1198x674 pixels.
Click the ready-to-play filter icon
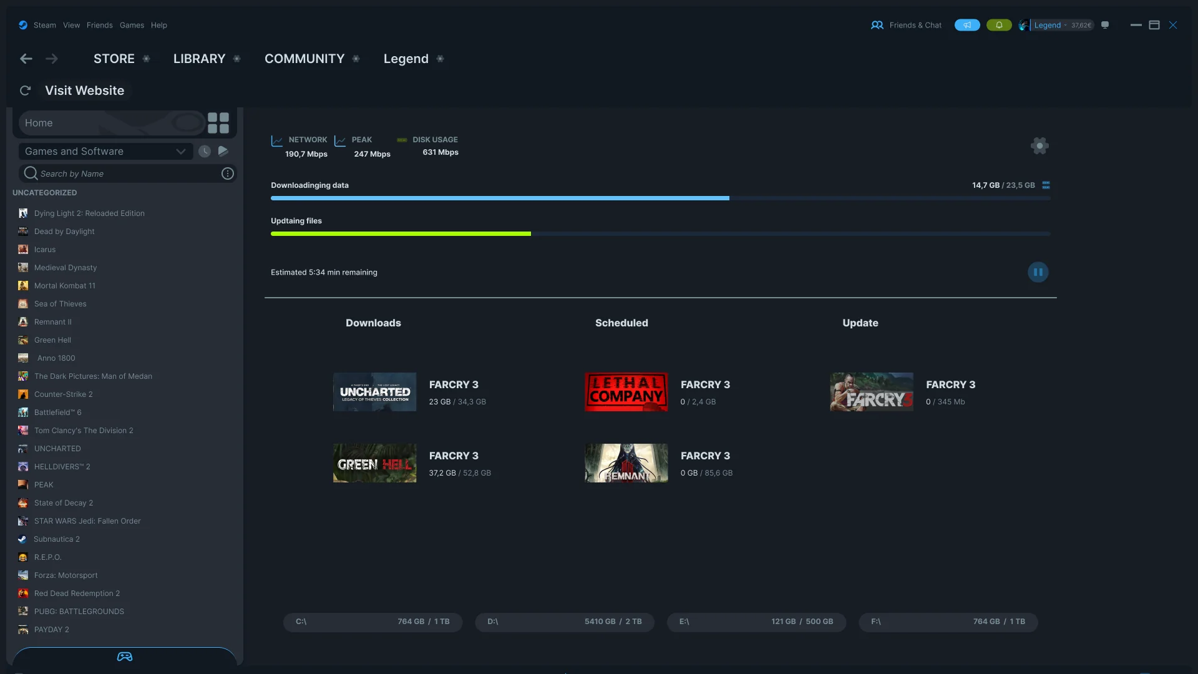pos(223,151)
